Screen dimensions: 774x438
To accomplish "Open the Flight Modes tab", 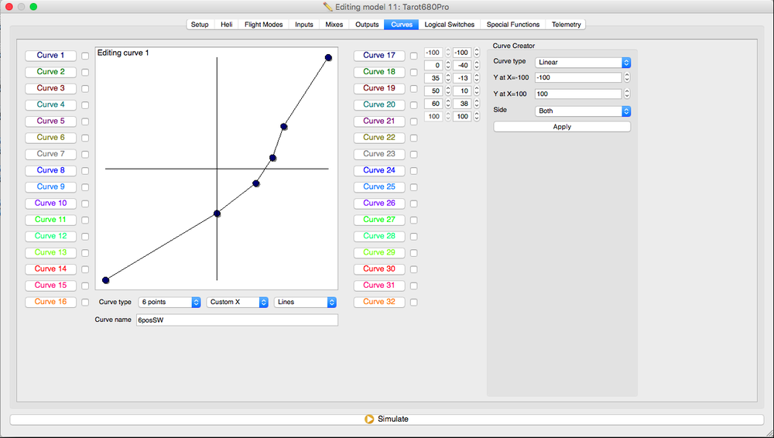I will (x=264, y=25).
